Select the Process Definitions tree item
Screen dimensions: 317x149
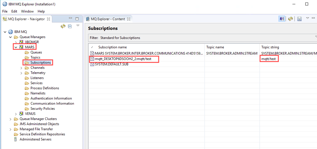45,88
